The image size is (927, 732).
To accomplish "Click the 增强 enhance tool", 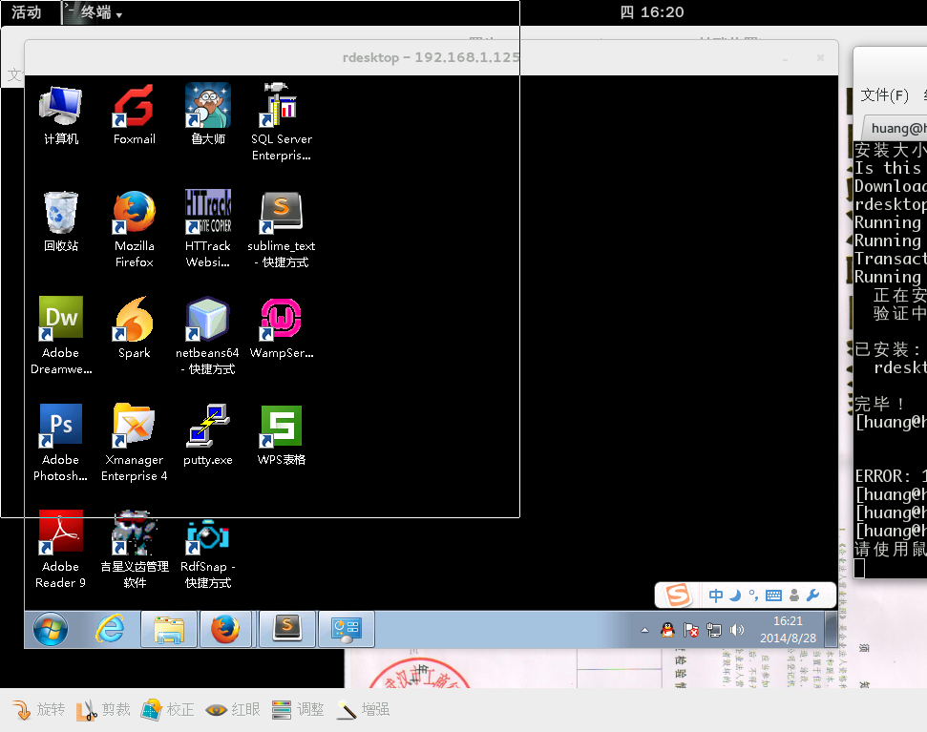I will click(x=363, y=709).
